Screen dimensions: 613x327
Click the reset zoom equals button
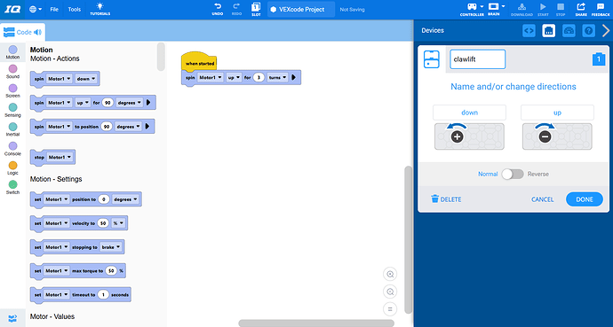pos(390,309)
